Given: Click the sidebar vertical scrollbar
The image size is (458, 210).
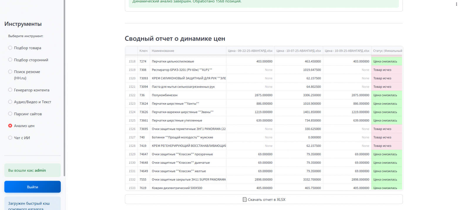Looking at the screenshot, I should (64, 88).
